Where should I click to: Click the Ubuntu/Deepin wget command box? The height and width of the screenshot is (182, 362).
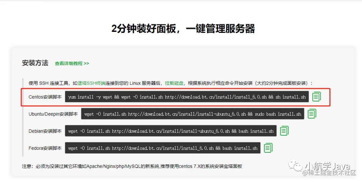192,114
